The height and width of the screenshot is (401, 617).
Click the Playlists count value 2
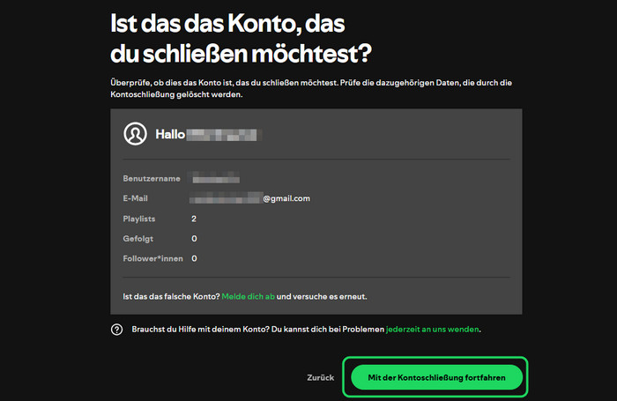coord(194,219)
